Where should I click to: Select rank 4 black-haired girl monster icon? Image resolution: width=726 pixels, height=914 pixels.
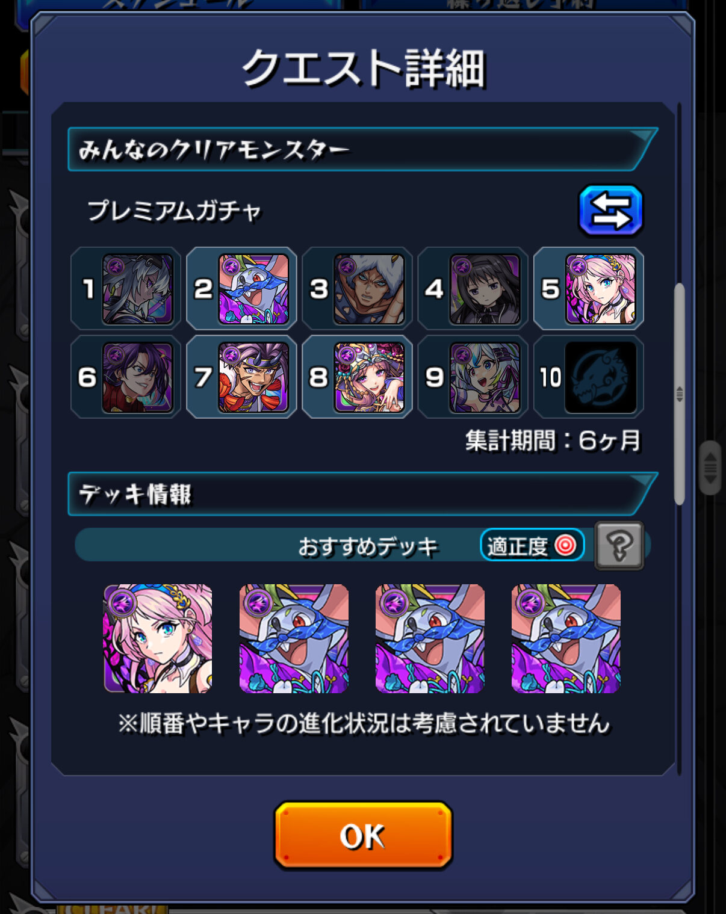tap(485, 289)
